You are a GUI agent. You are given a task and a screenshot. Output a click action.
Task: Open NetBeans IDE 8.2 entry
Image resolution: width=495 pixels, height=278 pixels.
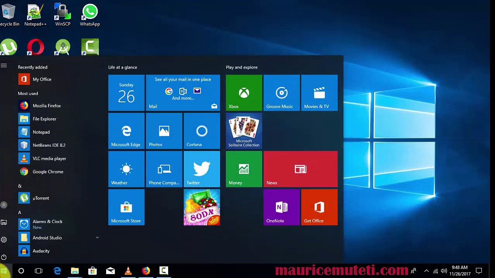[x=58, y=145]
